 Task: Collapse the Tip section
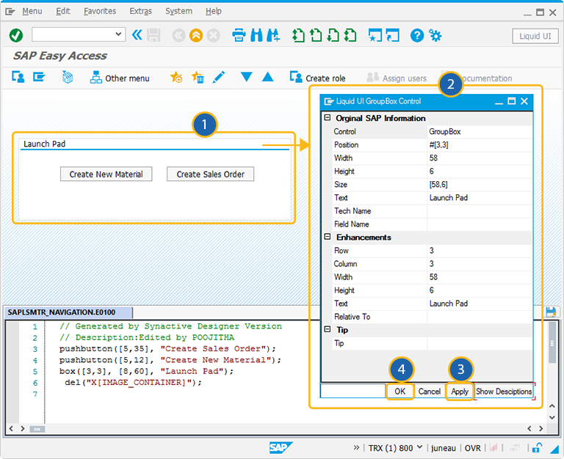pos(328,329)
